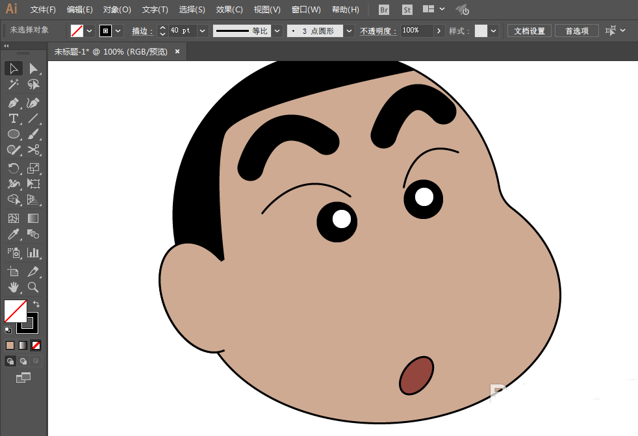Activate the Scissors tool
Viewport: 638px width, 436px height.
coord(34,150)
